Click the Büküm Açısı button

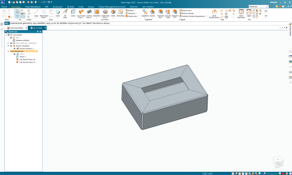[x=186, y=10]
